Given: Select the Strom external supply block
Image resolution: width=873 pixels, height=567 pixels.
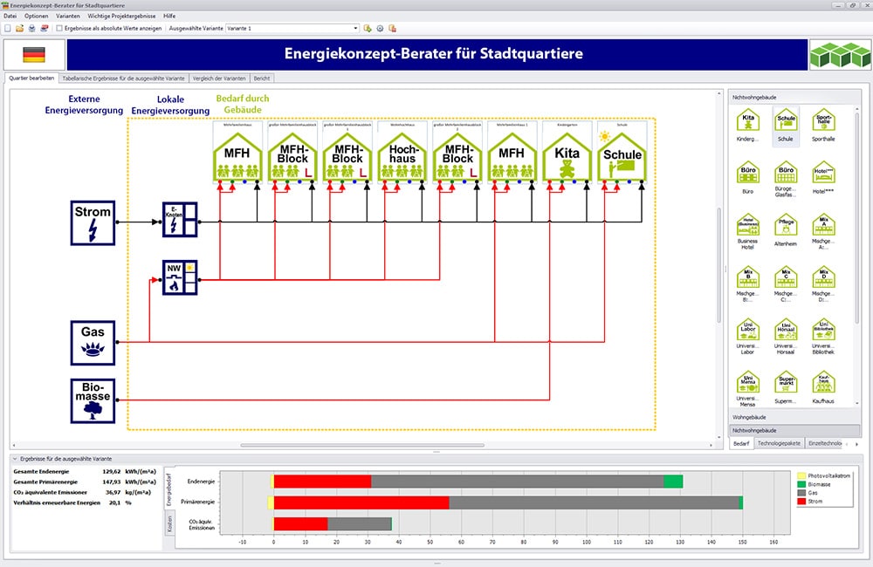Looking at the screenshot, I should coord(93,222).
